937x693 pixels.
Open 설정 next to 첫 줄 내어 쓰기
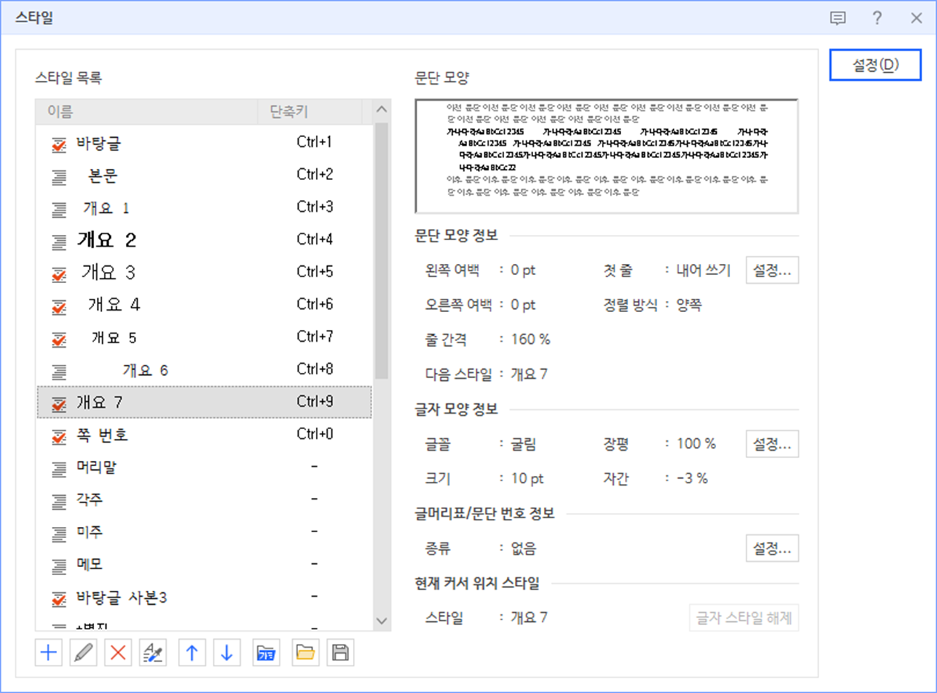pos(772,270)
